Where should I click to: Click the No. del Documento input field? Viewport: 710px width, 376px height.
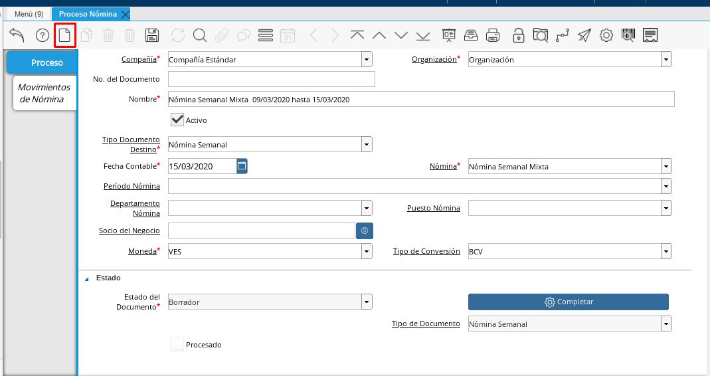(271, 80)
